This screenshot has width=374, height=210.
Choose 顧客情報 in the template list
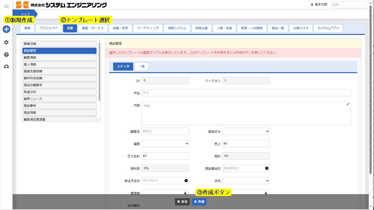(59, 58)
